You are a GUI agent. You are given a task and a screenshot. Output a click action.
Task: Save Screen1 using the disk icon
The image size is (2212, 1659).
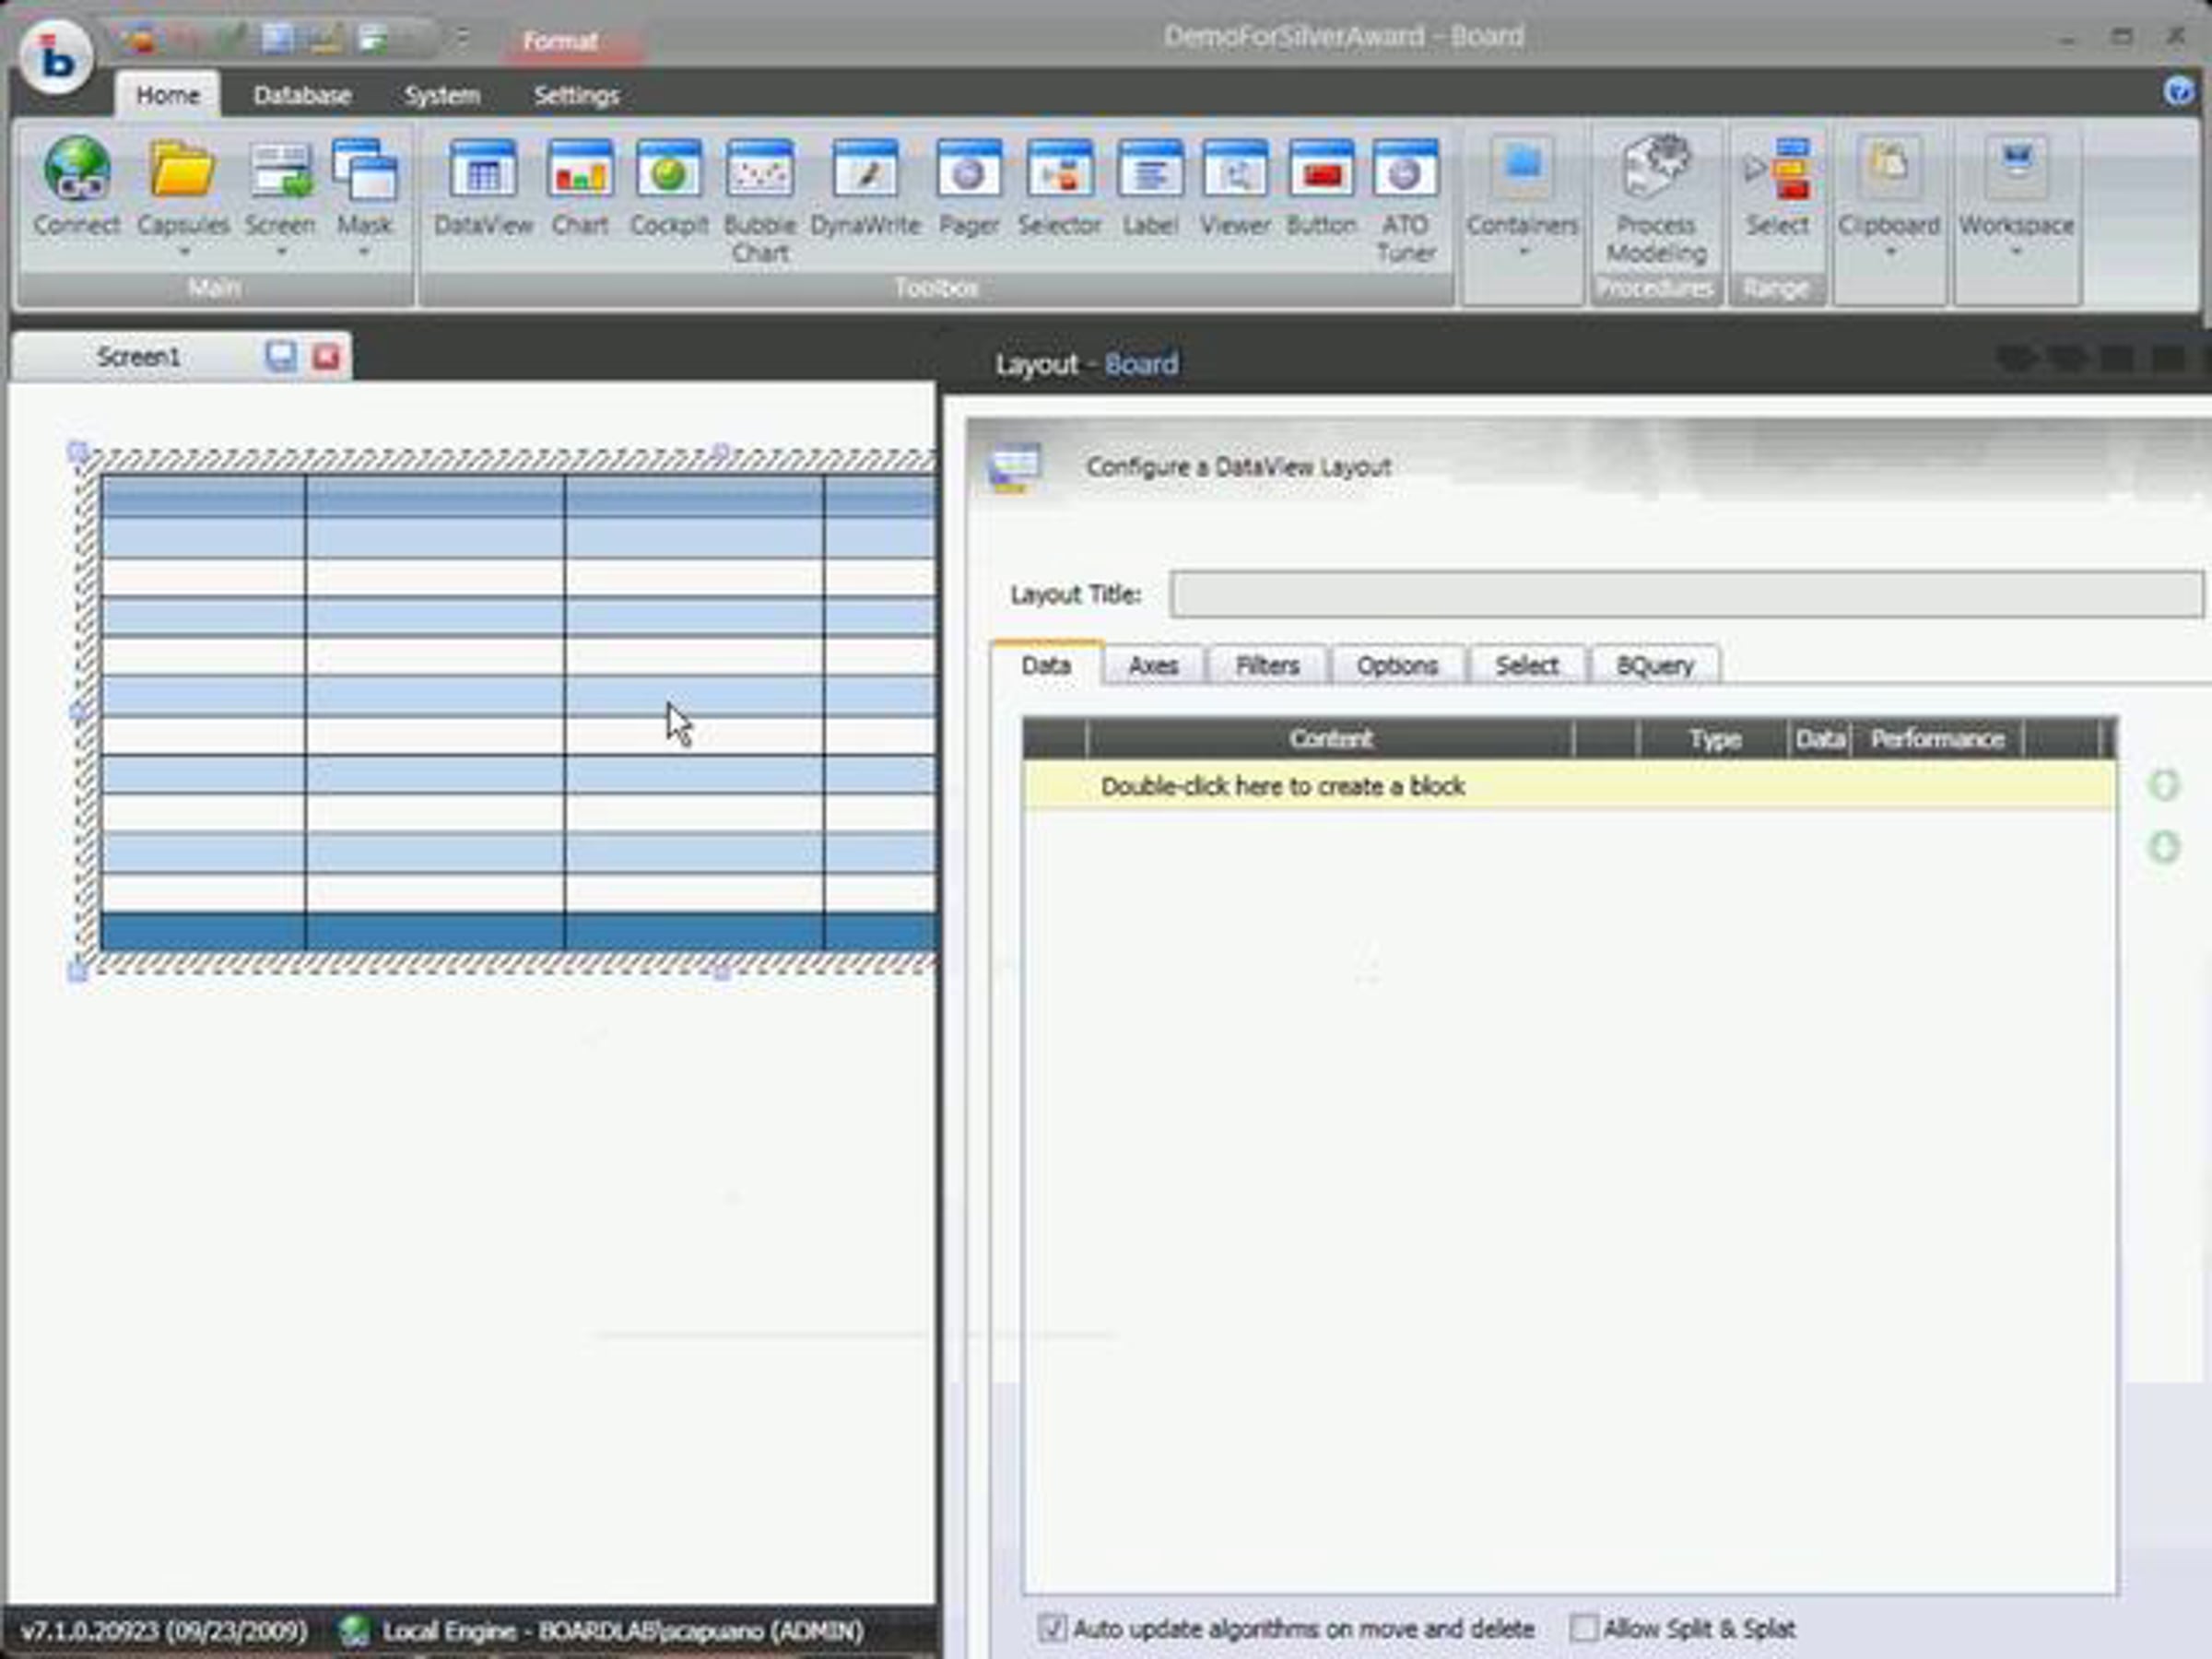[281, 357]
